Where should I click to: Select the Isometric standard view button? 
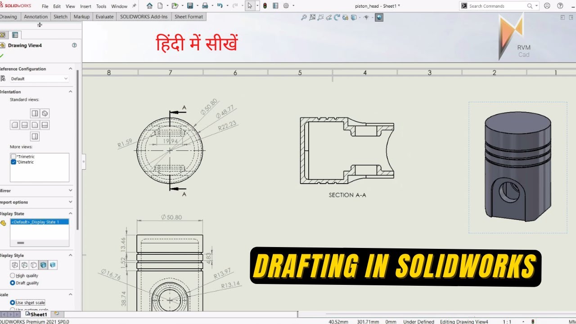(45, 113)
